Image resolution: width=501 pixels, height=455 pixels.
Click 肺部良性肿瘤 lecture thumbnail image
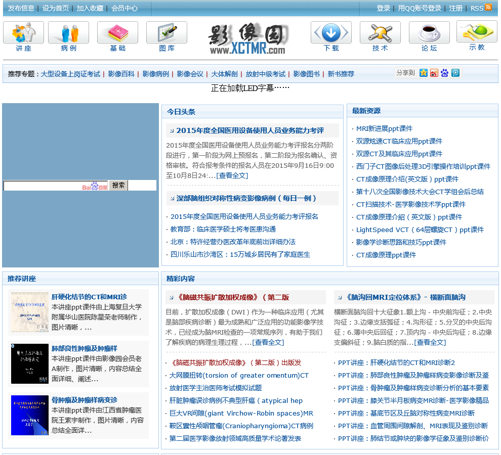[30, 363]
